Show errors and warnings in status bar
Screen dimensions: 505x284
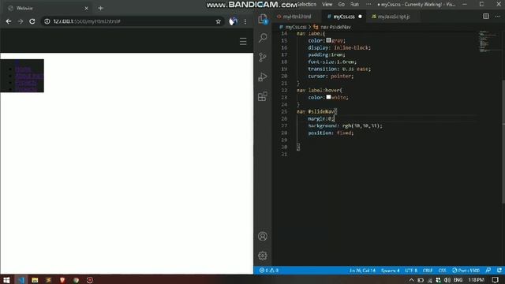[269, 271]
